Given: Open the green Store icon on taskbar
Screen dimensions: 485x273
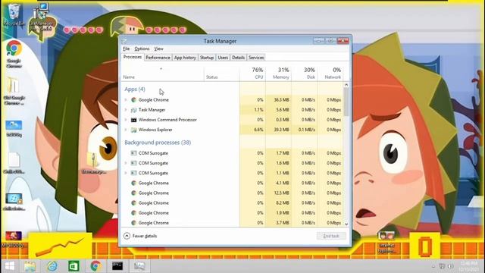Looking at the screenshot, I should click(x=74, y=266).
